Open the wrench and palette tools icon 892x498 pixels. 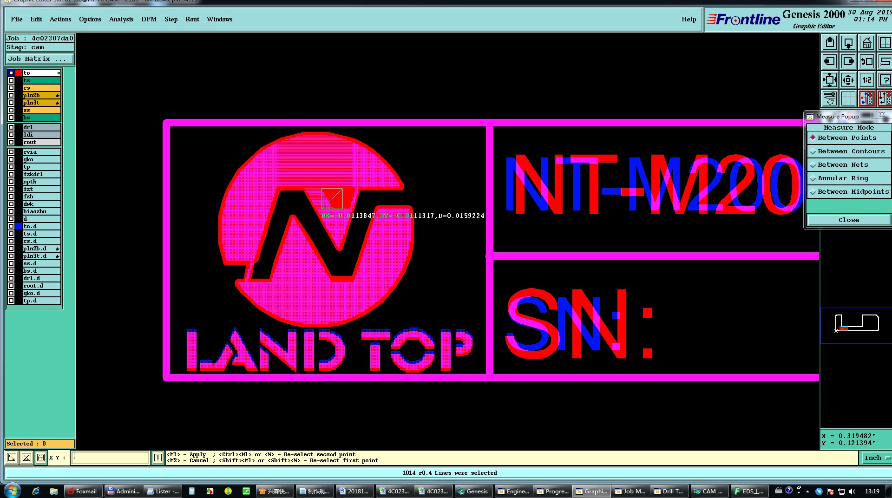[x=830, y=98]
